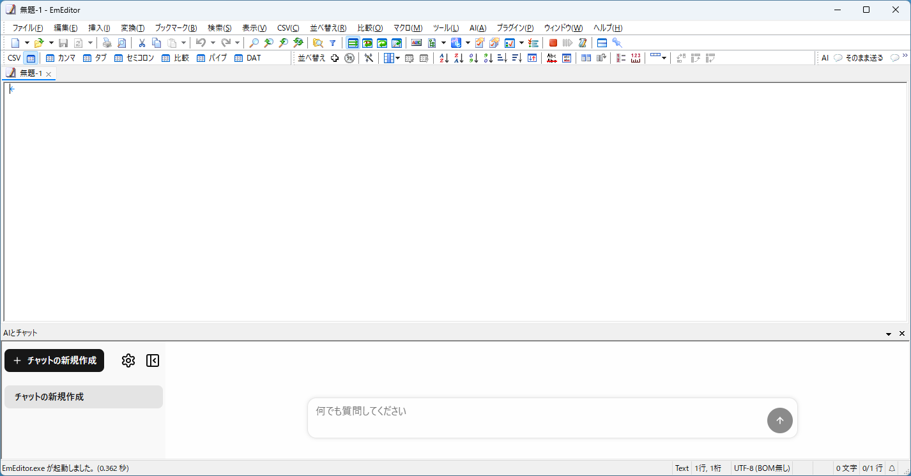The width and height of the screenshot is (911, 476).
Task: Open the 編集 menu
Action: point(65,28)
